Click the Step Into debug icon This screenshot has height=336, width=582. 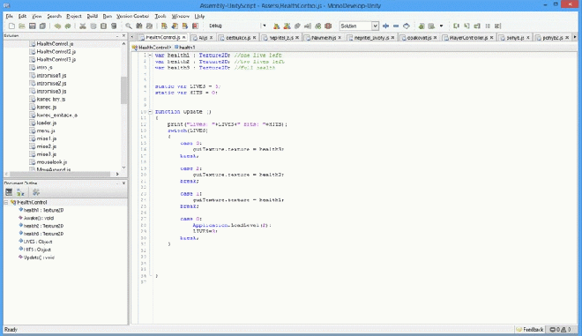[467, 26]
